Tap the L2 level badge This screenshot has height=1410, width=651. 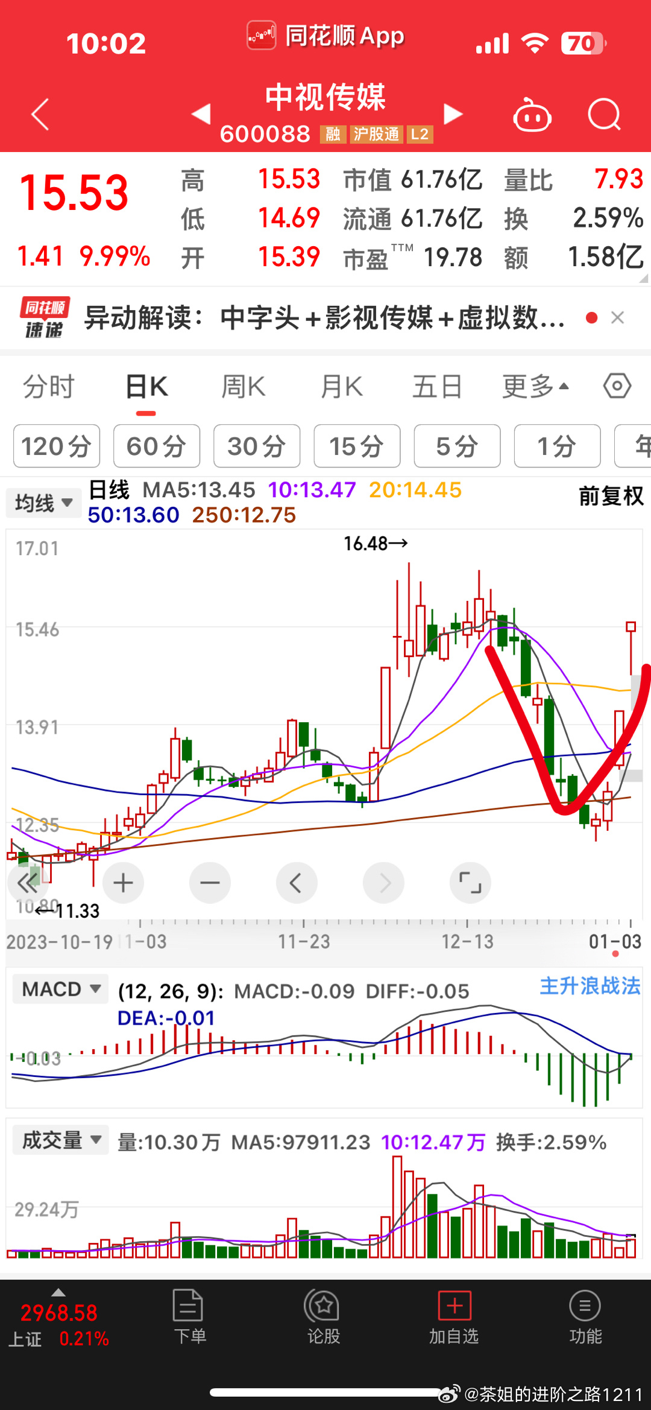coord(420,134)
